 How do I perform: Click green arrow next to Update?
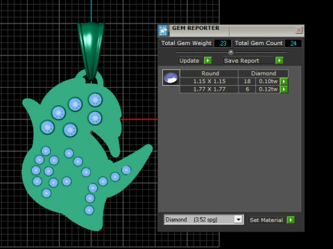tap(207, 60)
